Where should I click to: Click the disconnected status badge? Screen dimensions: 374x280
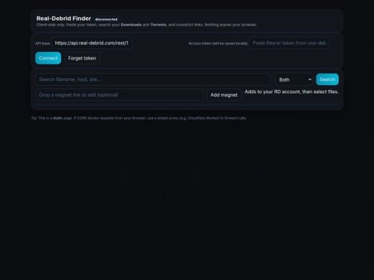106,19
